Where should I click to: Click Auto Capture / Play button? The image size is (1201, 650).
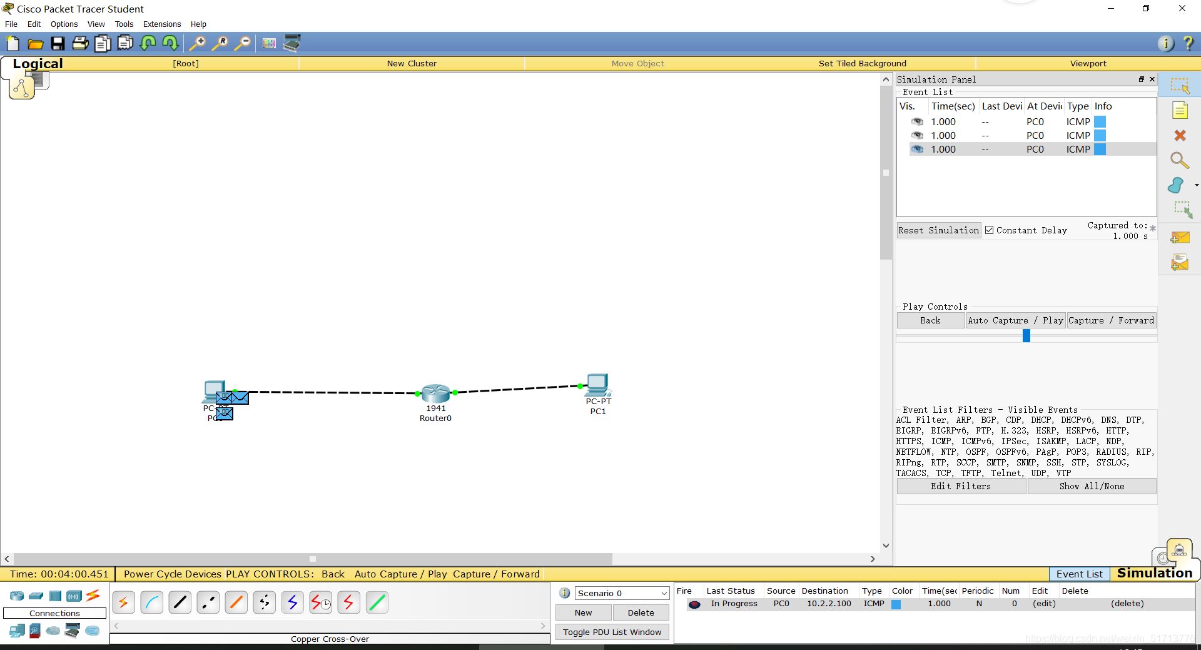[x=1015, y=320]
